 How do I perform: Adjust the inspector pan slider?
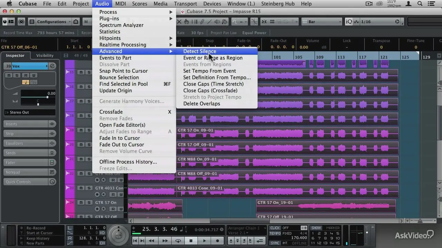click(38, 104)
